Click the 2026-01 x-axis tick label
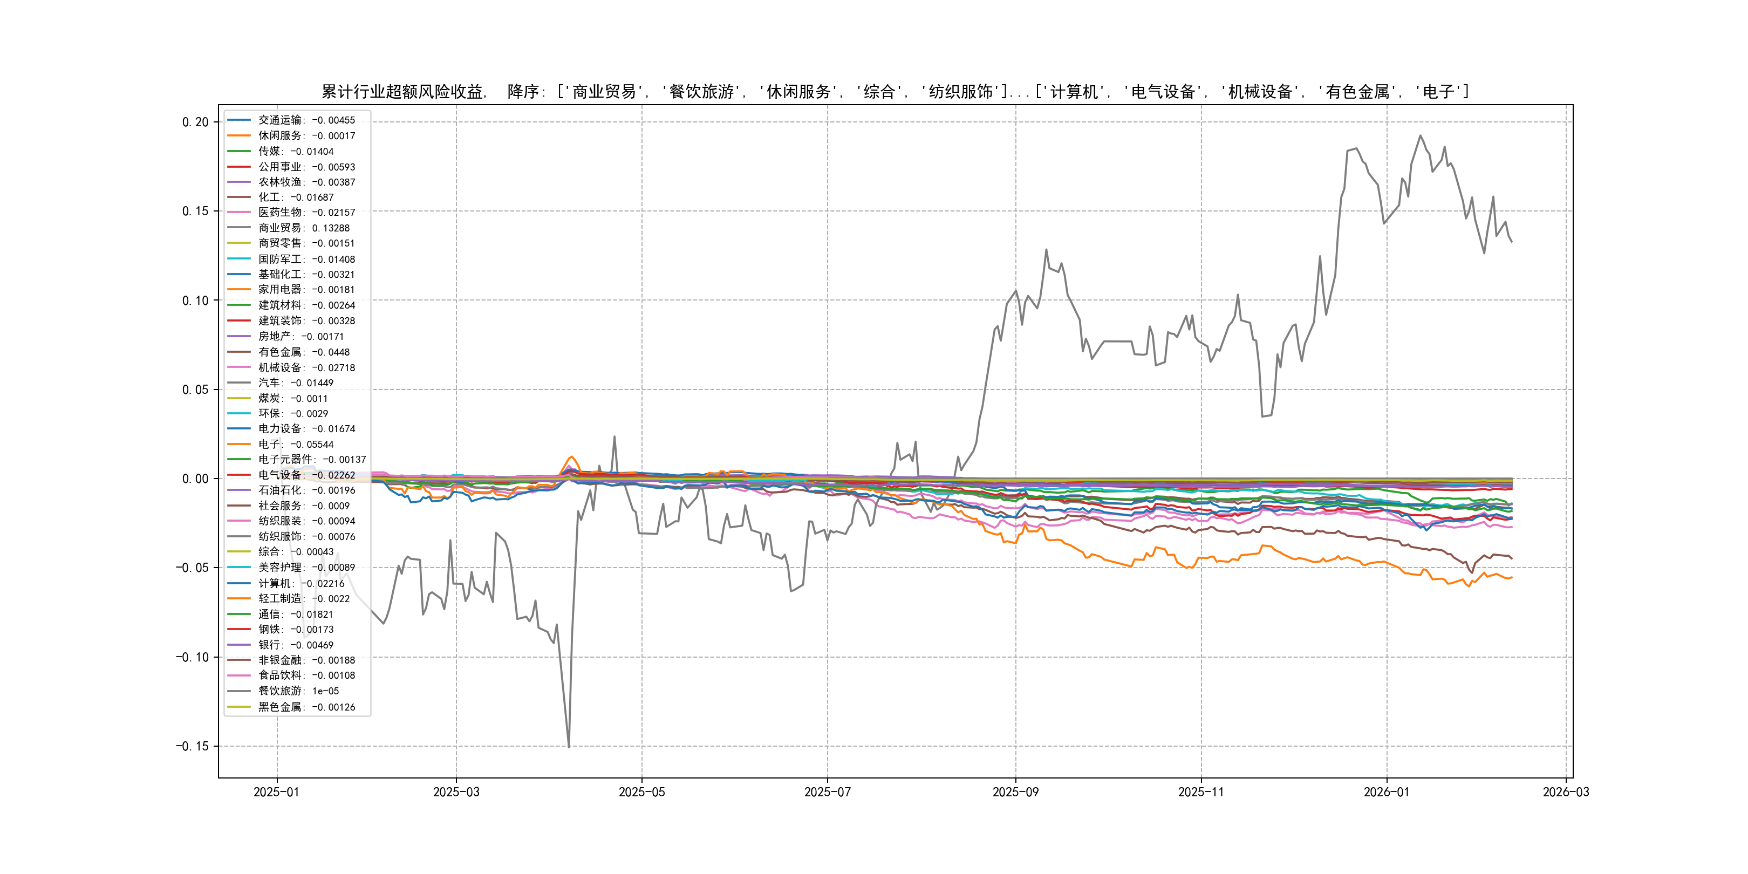The height and width of the screenshot is (874, 1748). point(1387,792)
